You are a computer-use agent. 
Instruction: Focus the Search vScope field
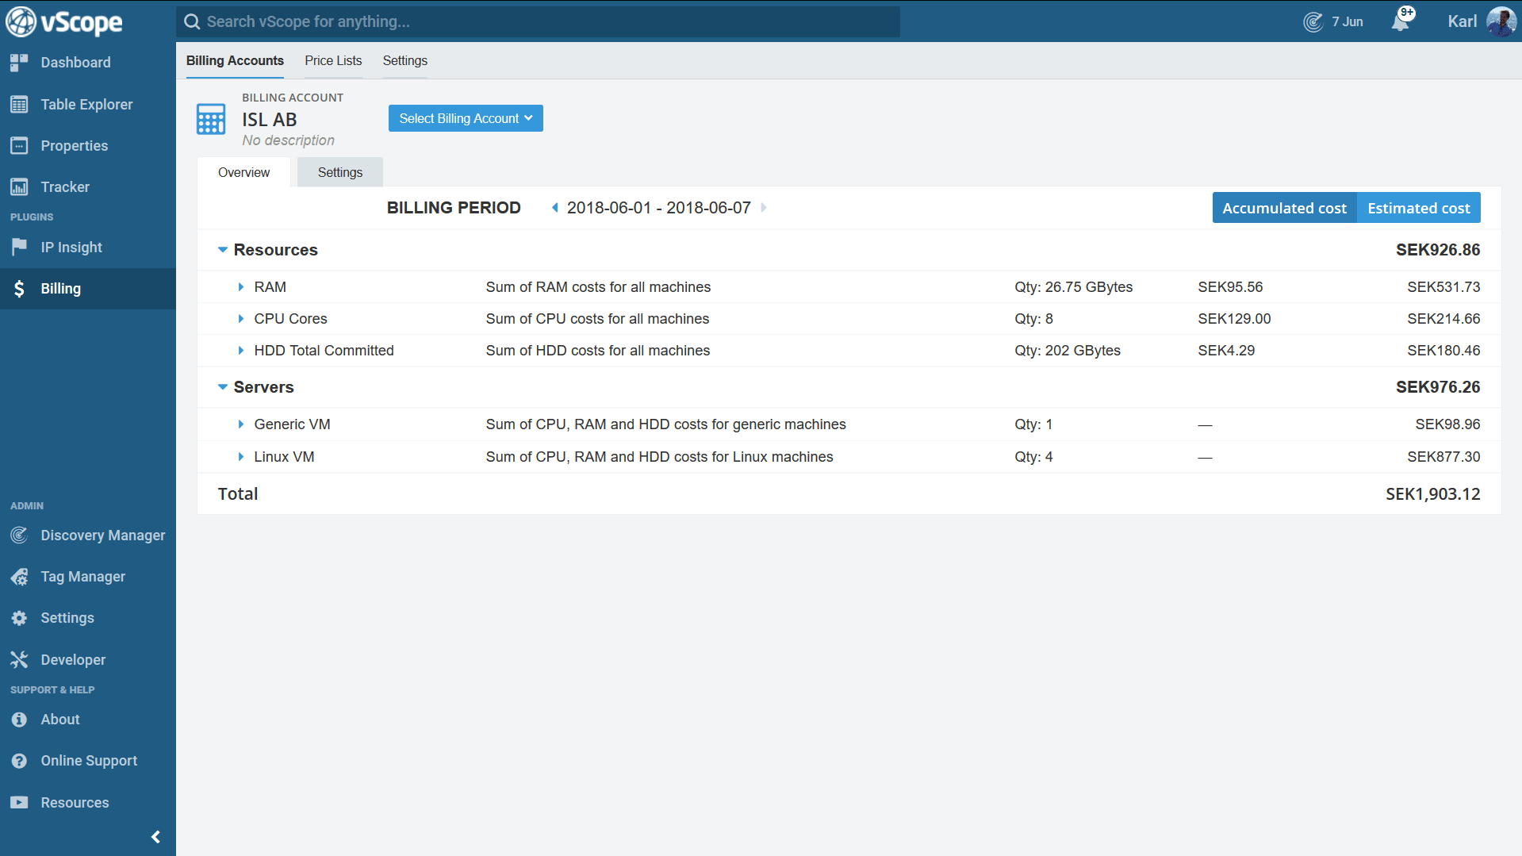[x=538, y=21]
